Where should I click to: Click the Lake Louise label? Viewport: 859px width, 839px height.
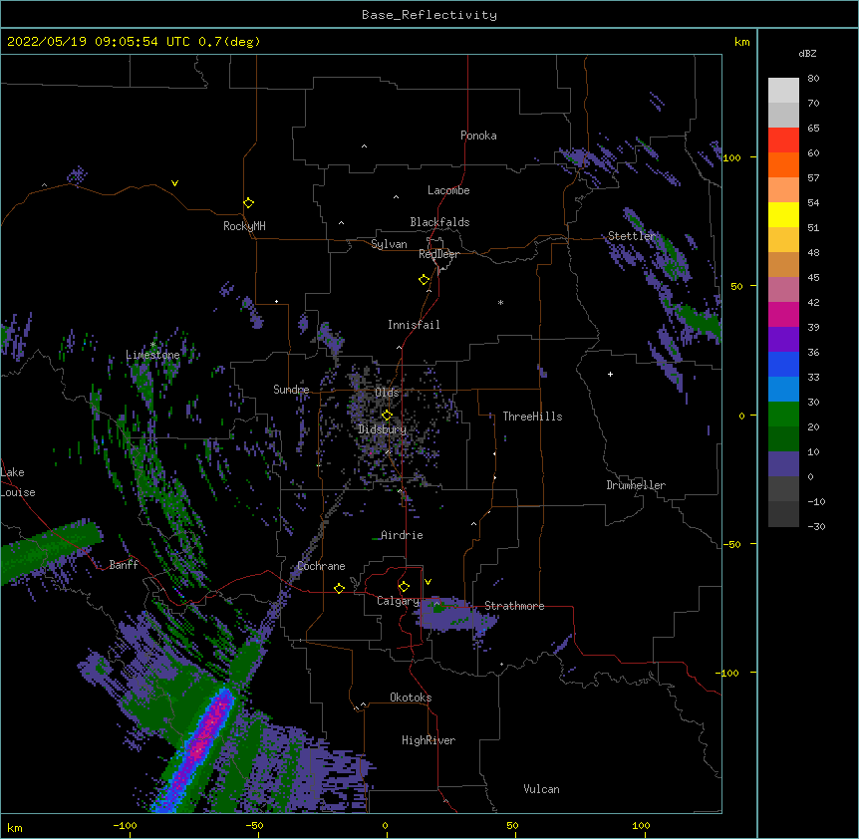pos(16,482)
